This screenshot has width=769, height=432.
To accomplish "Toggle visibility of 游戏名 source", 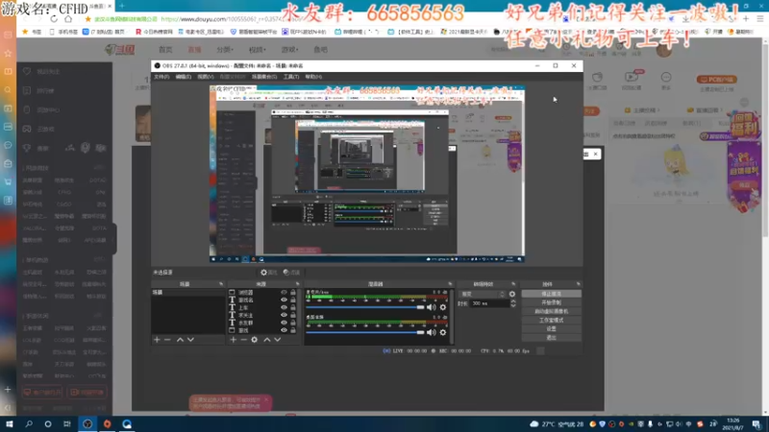I will pos(284,300).
